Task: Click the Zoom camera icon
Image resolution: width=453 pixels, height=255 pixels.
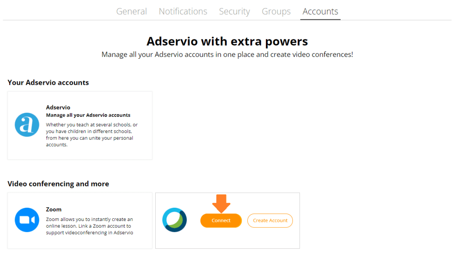Action: tap(27, 220)
